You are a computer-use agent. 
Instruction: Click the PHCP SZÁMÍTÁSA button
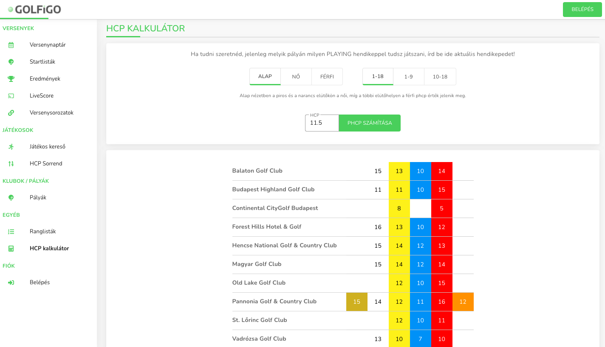point(370,123)
